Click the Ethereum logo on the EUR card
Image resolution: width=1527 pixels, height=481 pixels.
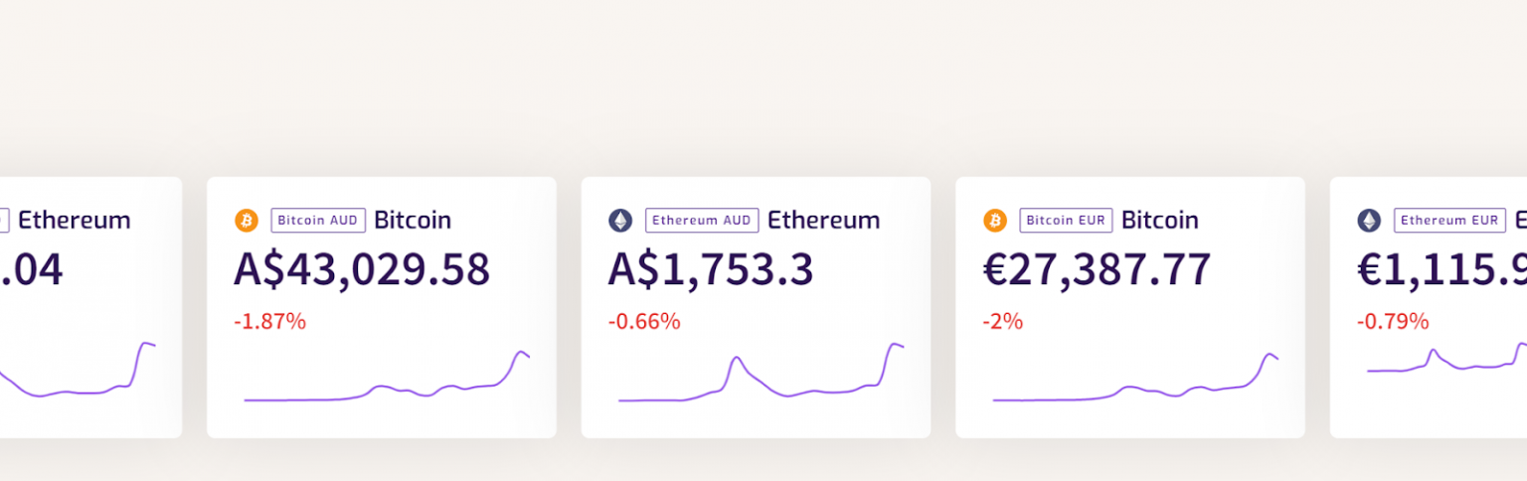(x=1370, y=221)
